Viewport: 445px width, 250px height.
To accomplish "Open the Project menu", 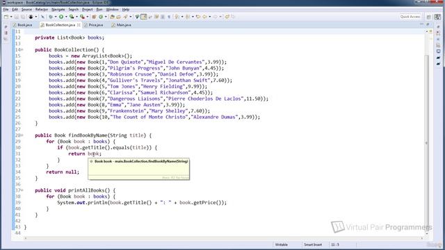I will [87, 9].
